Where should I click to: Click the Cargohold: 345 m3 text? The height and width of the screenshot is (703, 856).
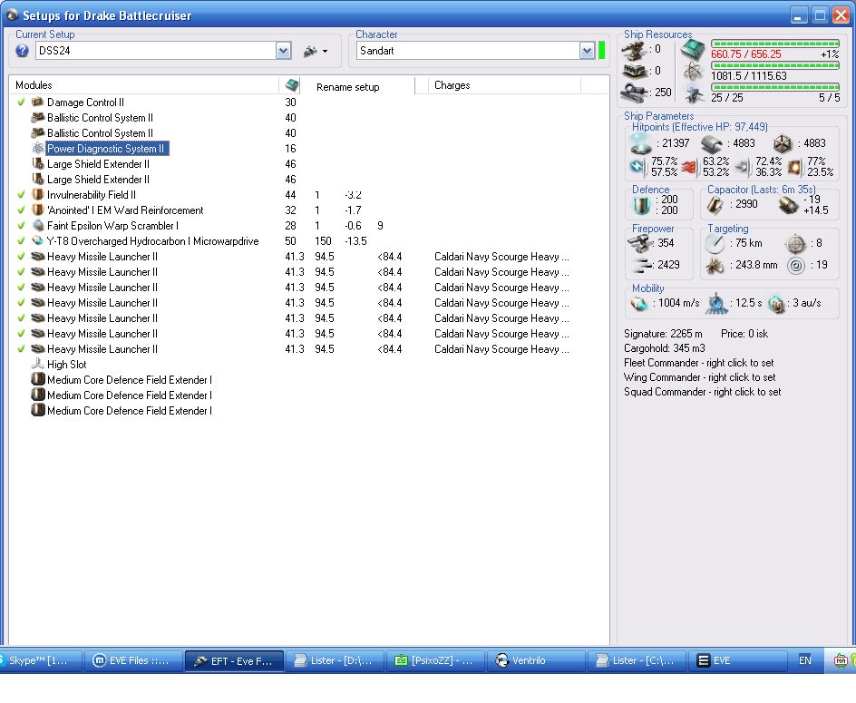(665, 348)
